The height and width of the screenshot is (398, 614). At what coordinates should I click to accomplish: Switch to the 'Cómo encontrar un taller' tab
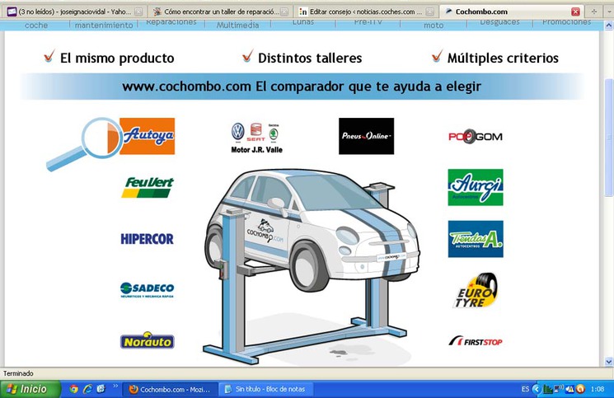pos(219,12)
